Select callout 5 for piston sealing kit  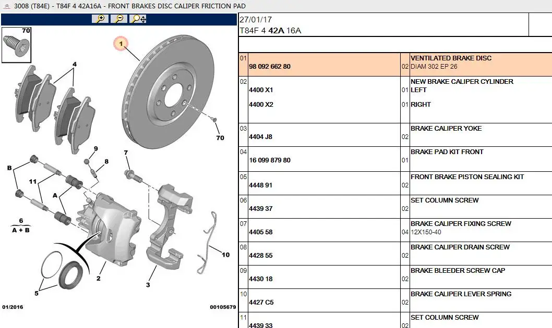tap(36, 293)
